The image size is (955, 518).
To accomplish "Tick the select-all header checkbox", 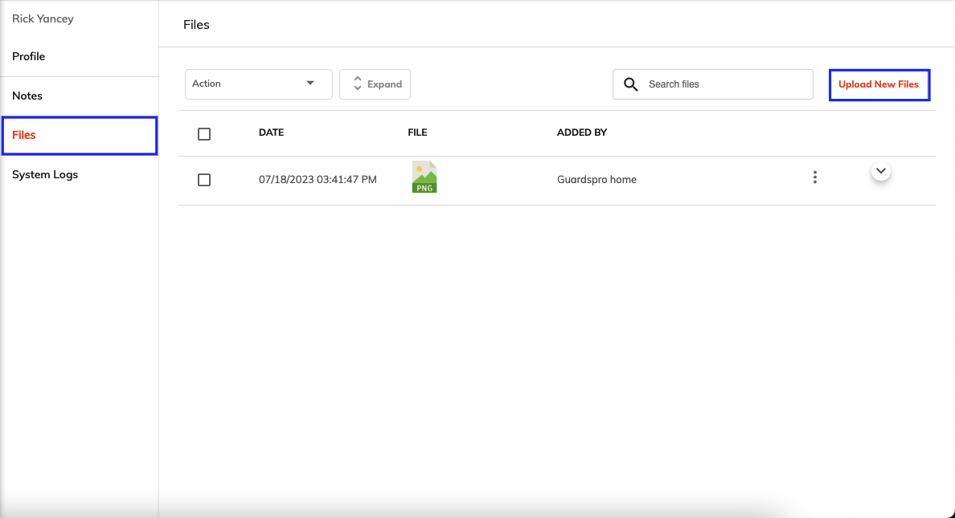I will (x=204, y=134).
